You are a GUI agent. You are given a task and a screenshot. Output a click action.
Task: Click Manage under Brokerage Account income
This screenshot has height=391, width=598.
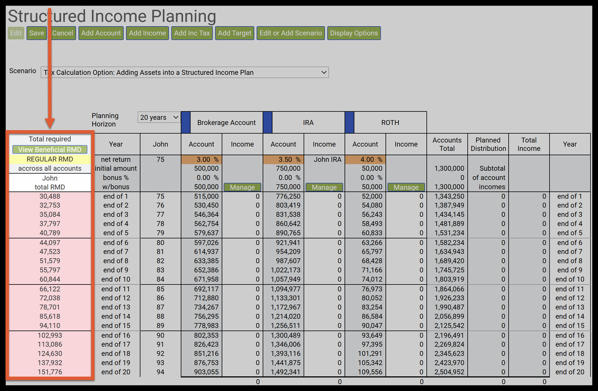[242, 187]
